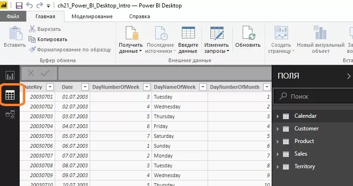Click the Вставить clipboard icon
The width and height of the screenshot is (353, 186).
pyautogui.click(x=15, y=33)
